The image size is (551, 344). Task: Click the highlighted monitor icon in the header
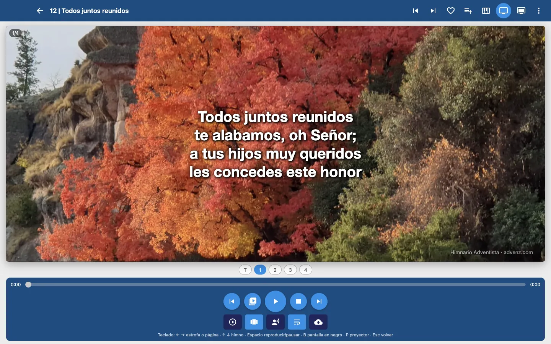[504, 11]
